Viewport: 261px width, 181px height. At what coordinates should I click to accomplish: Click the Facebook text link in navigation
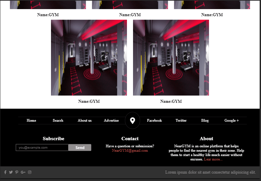coord(154,120)
